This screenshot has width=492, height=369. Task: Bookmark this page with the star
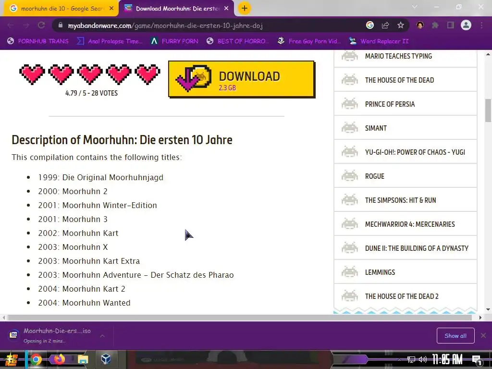click(x=400, y=25)
